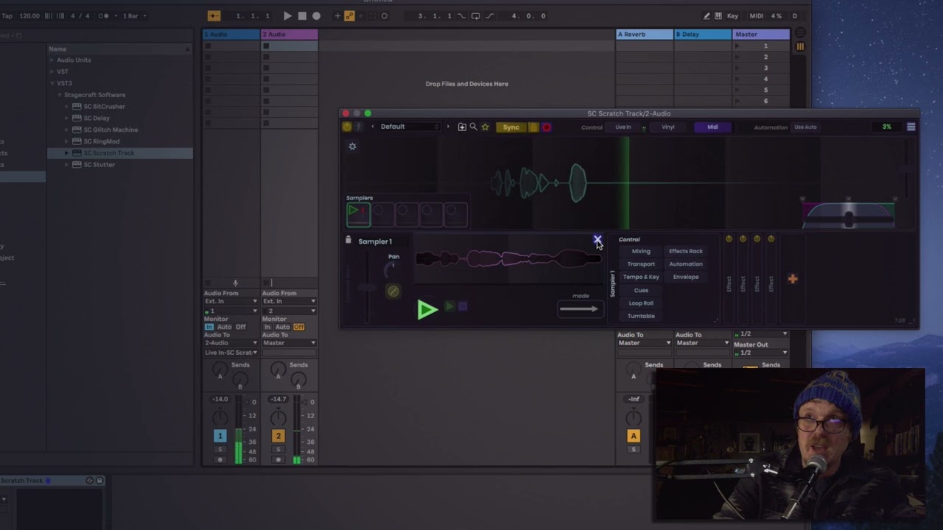Select the Mixing control tab
The image size is (943, 530).
pos(641,251)
